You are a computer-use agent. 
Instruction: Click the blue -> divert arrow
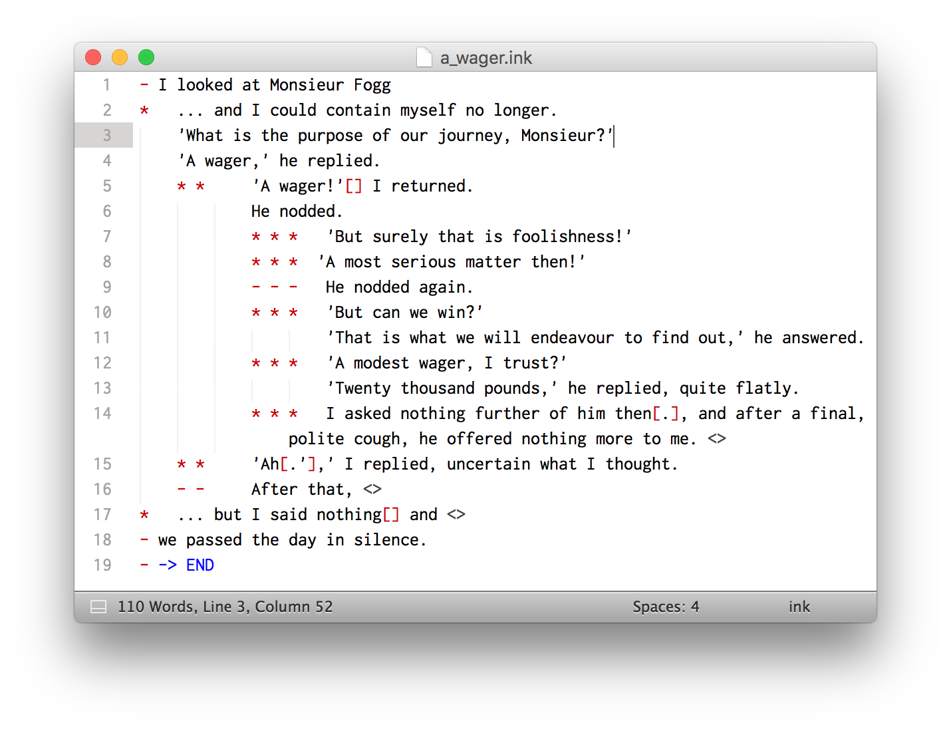click(168, 565)
